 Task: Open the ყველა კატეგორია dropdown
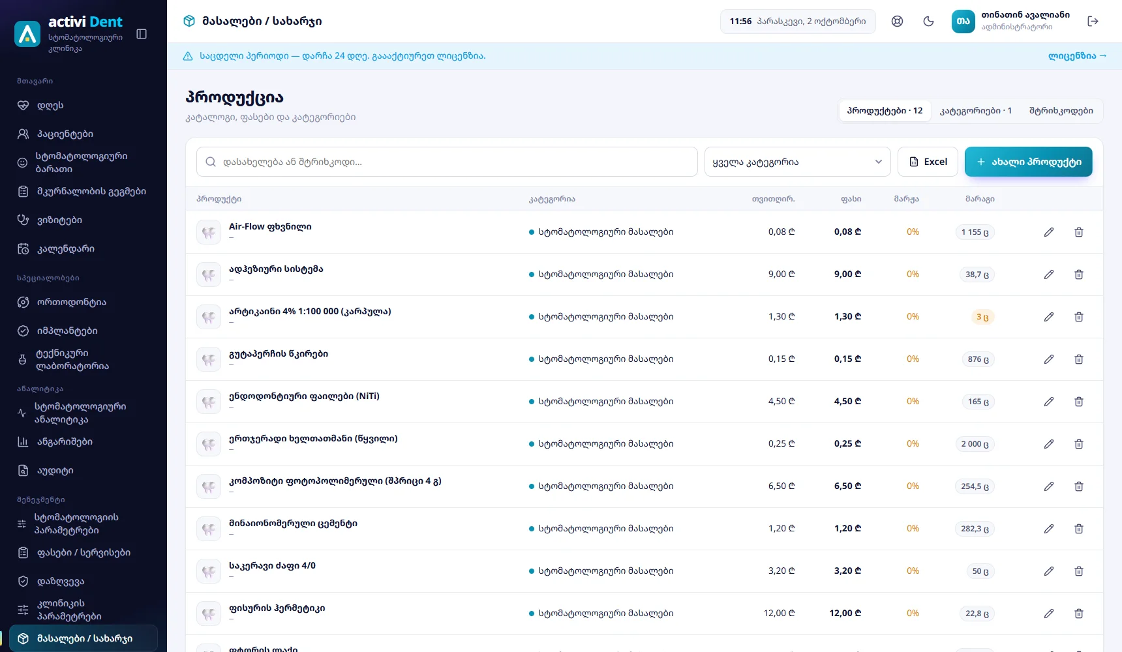click(x=797, y=162)
